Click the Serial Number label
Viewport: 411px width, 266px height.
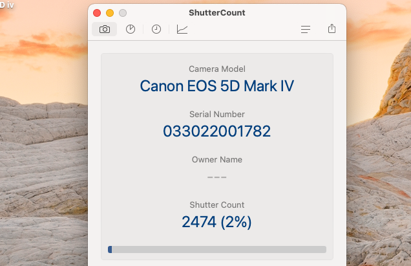(x=216, y=114)
